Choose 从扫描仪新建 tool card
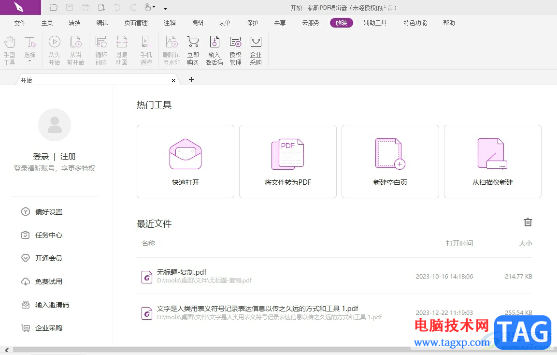Viewport: 557px width, 355px height. click(493, 162)
